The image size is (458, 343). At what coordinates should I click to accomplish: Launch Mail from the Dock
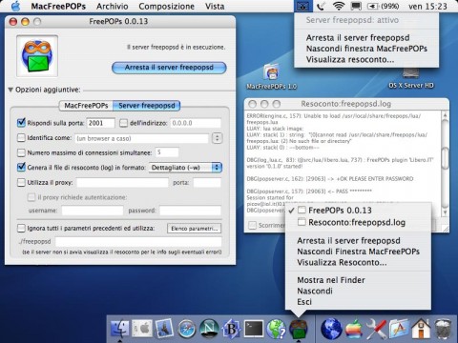[164, 329]
